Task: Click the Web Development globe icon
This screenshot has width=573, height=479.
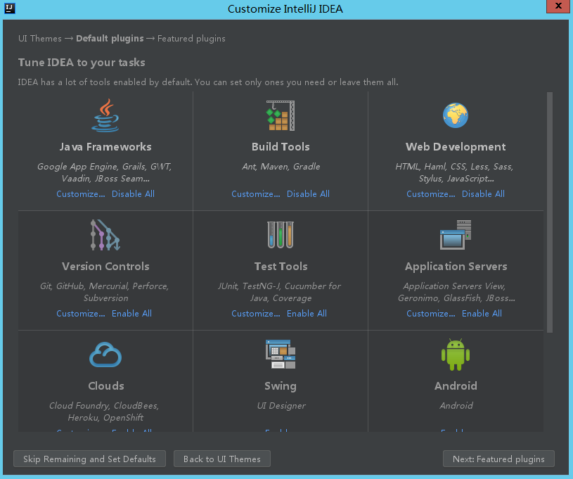Action: tap(456, 115)
